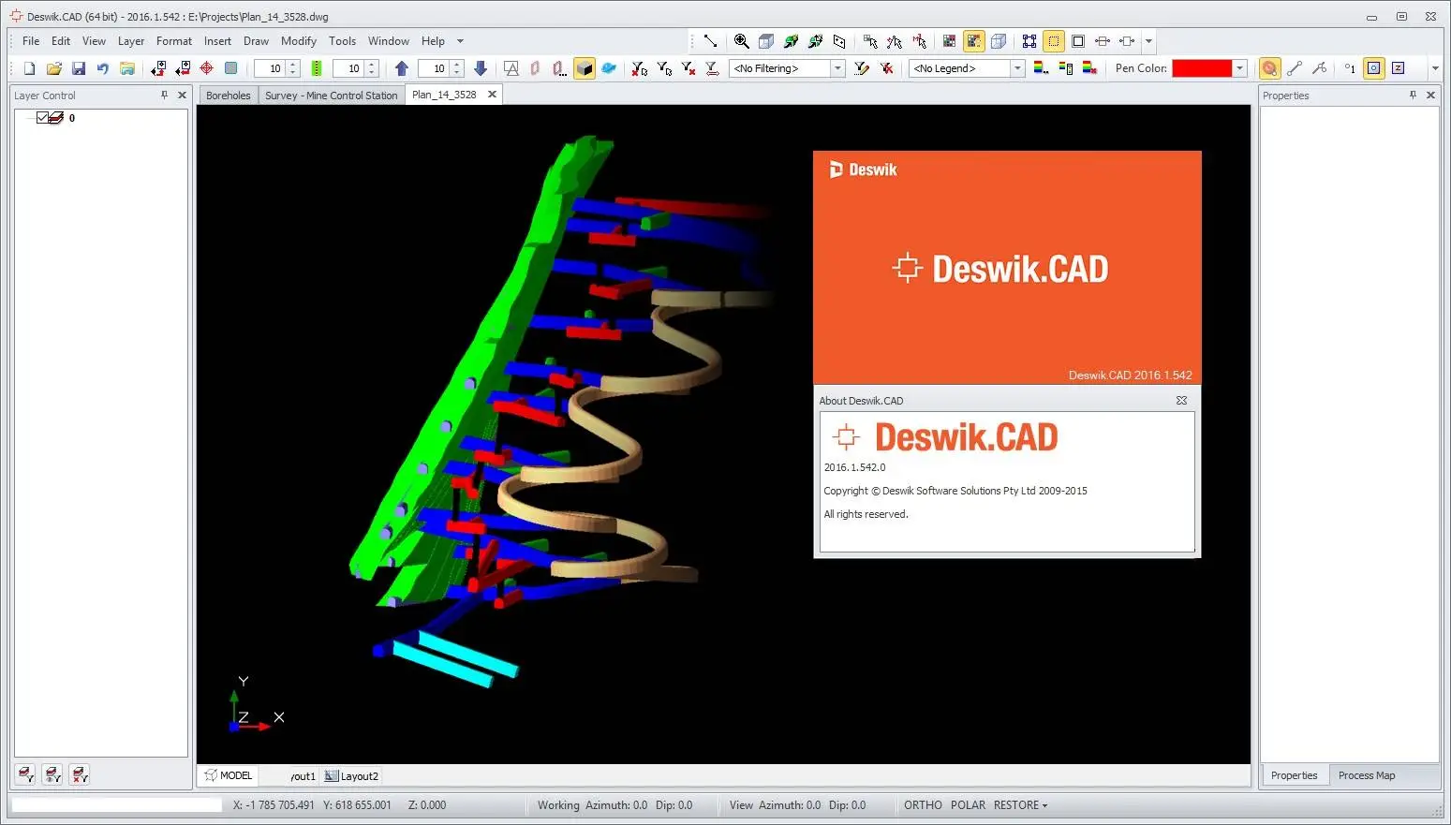The image size is (1451, 825).
Task: Click the blue surface shape icon
Action: pyautogui.click(x=609, y=68)
